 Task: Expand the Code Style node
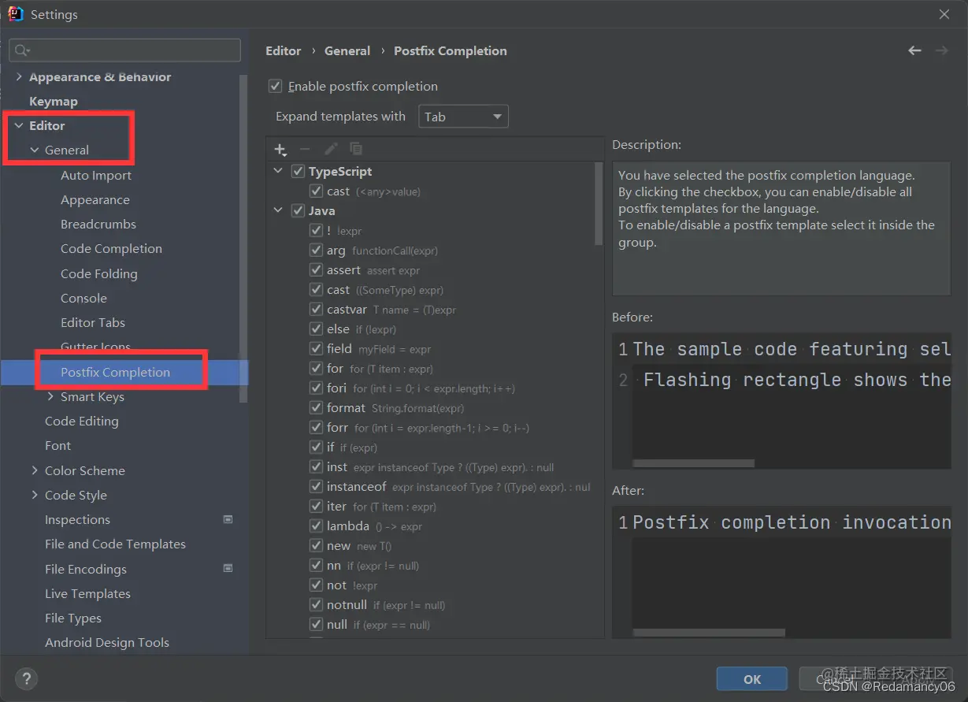(x=35, y=495)
